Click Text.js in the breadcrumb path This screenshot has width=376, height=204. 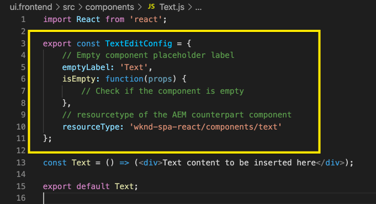click(172, 7)
